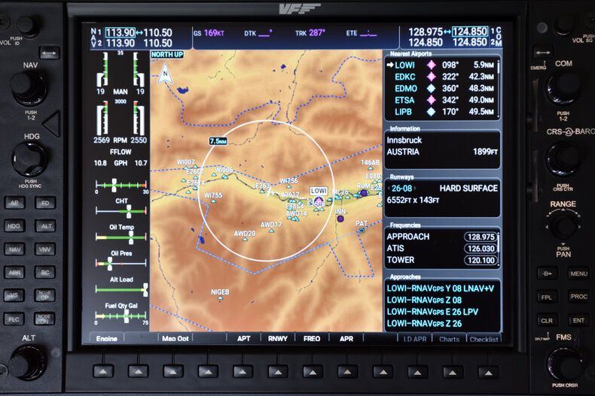Toggle the AP autopilot button
595x396 pixels.
tap(15, 202)
